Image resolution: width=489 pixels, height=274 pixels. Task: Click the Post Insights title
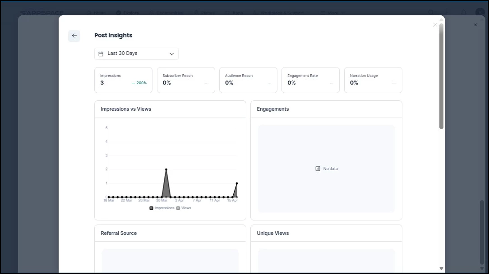113,36
